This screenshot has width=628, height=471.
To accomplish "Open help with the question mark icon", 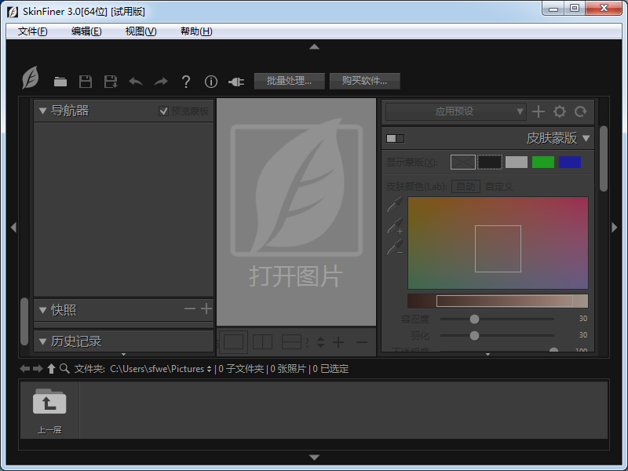I will coord(186,82).
